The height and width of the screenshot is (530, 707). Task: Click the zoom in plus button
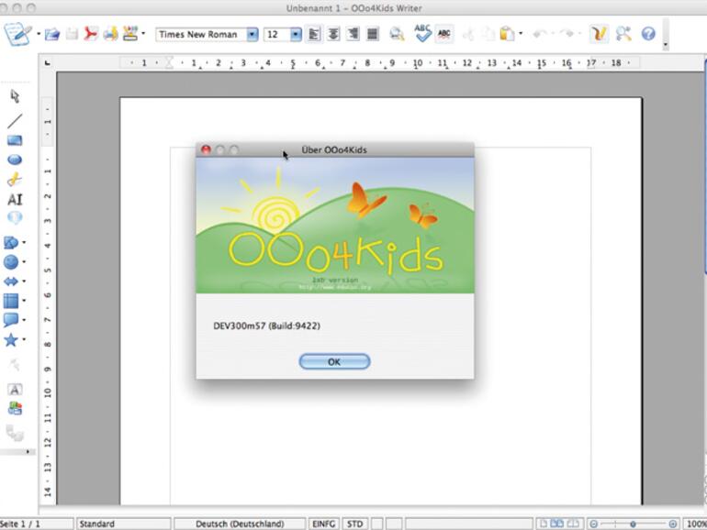[x=673, y=524]
